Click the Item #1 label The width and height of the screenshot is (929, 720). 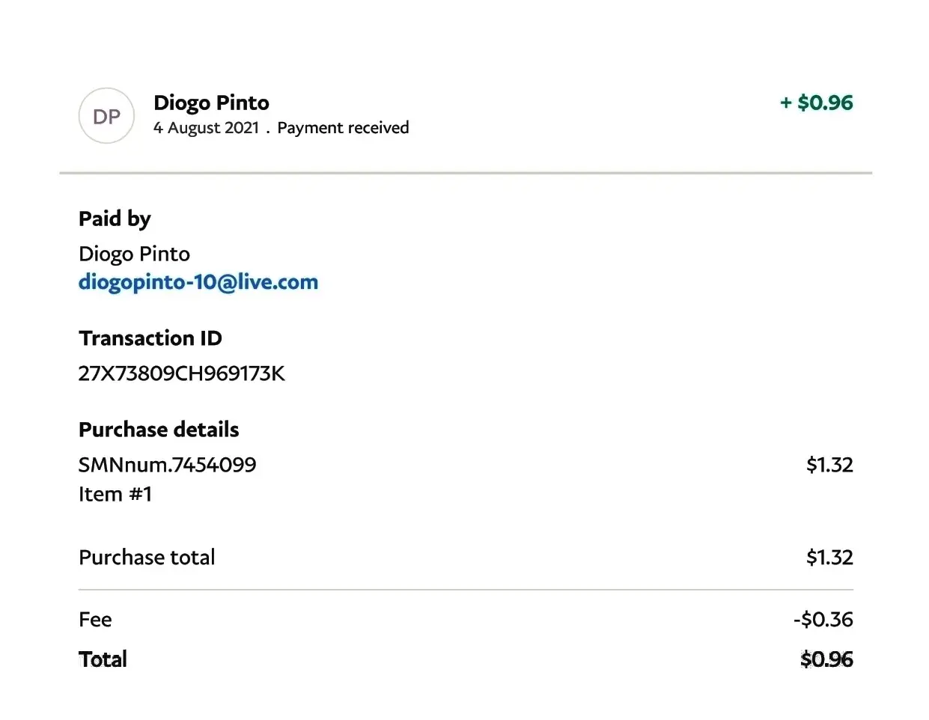(115, 494)
